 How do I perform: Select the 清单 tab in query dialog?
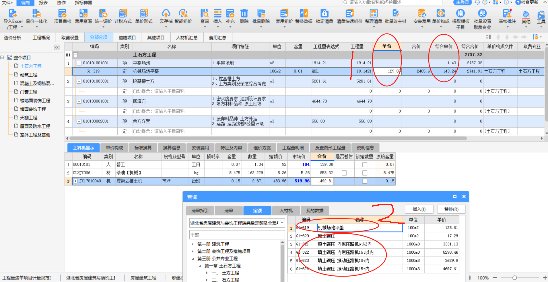[229, 210]
